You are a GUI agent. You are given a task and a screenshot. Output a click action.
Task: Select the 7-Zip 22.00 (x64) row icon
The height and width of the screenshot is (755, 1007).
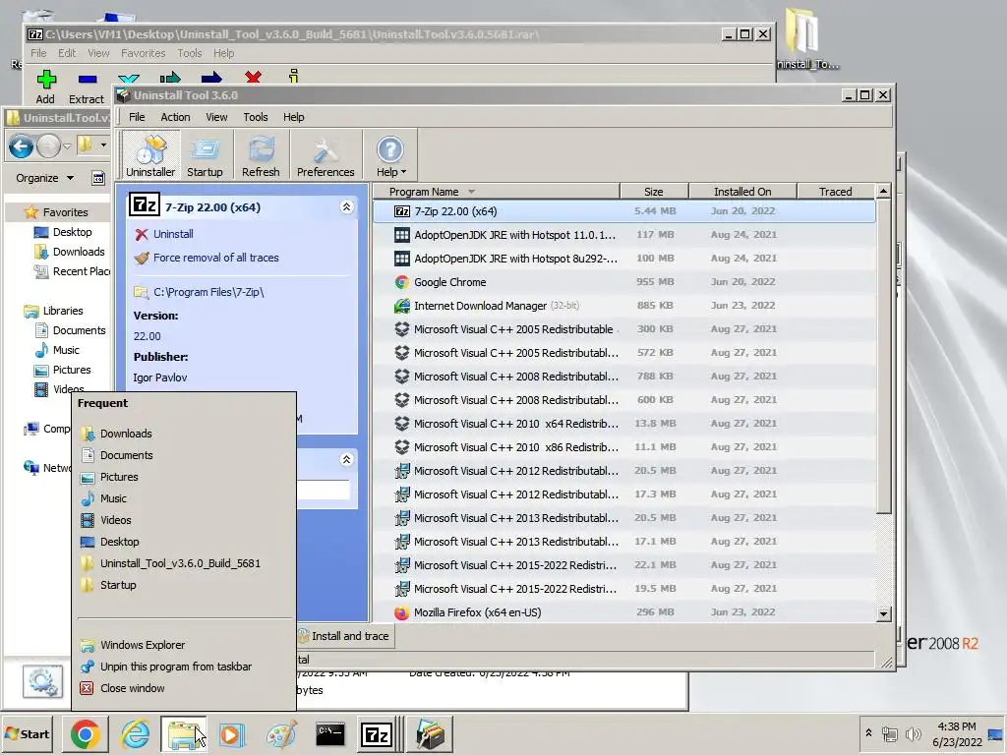pyautogui.click(x=402, y=211)
